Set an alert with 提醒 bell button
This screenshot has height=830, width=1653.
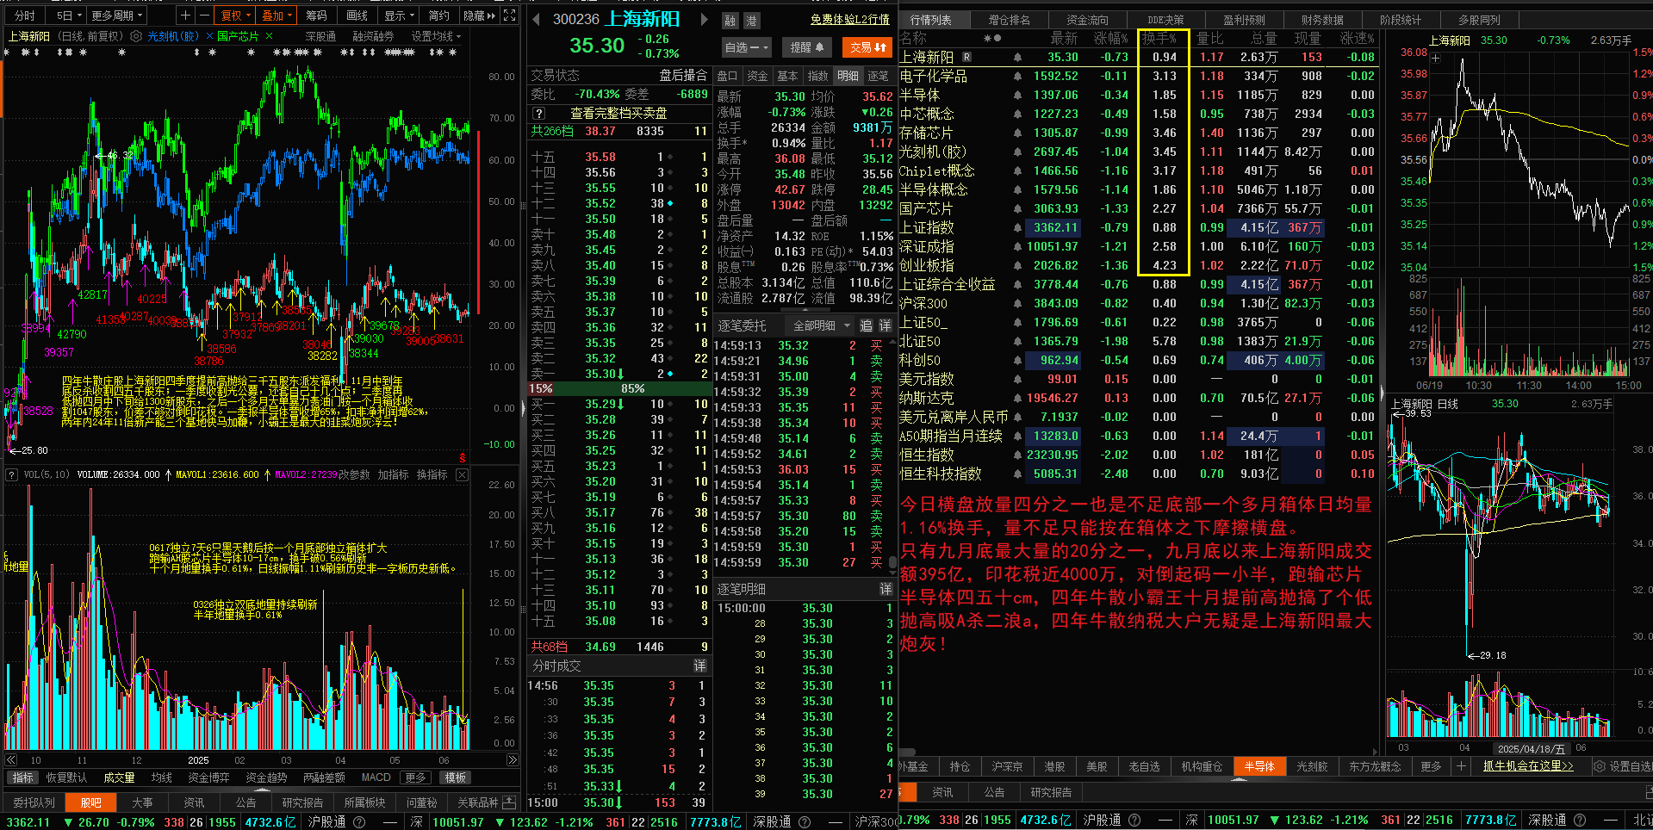pyautogui.click(x=807, y=47)
